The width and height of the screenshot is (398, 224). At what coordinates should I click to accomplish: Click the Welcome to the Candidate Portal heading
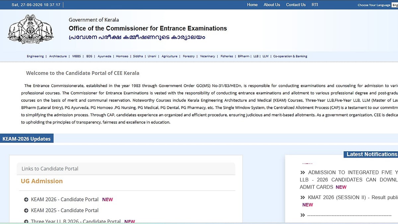(83, 73)
